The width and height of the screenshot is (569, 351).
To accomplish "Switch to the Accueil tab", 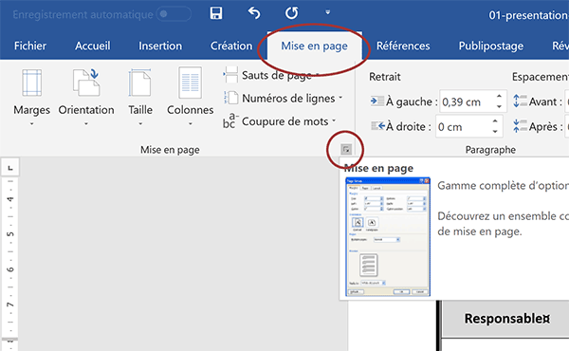I will click(93, 46).
